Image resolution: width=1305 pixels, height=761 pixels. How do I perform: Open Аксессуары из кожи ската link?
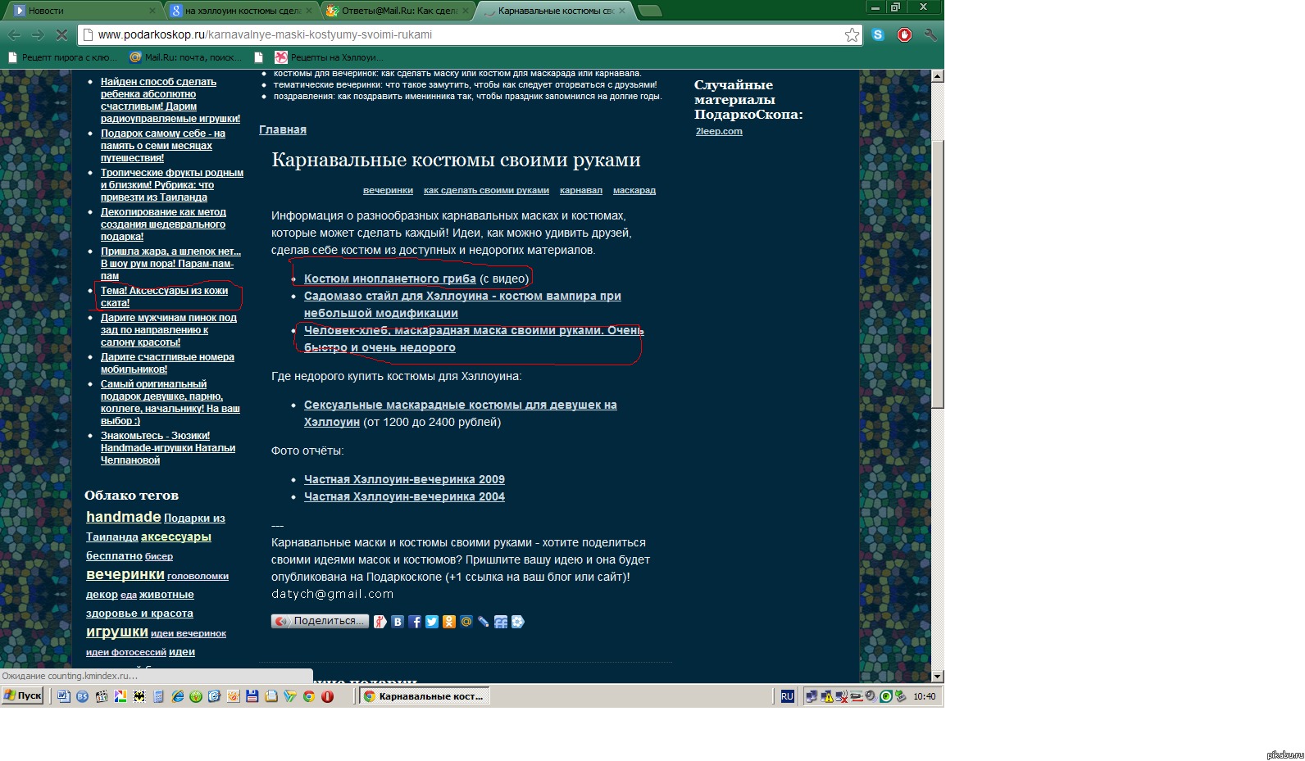[164, 297]
